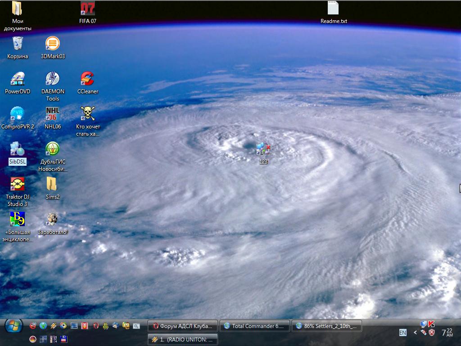Select the FIFA 07 game icon
This screenshot has width=461, height=346.
click(x=88, y=9)
